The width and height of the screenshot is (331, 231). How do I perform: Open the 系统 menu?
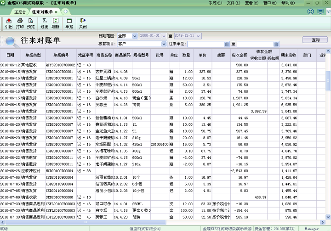point(213,3)
